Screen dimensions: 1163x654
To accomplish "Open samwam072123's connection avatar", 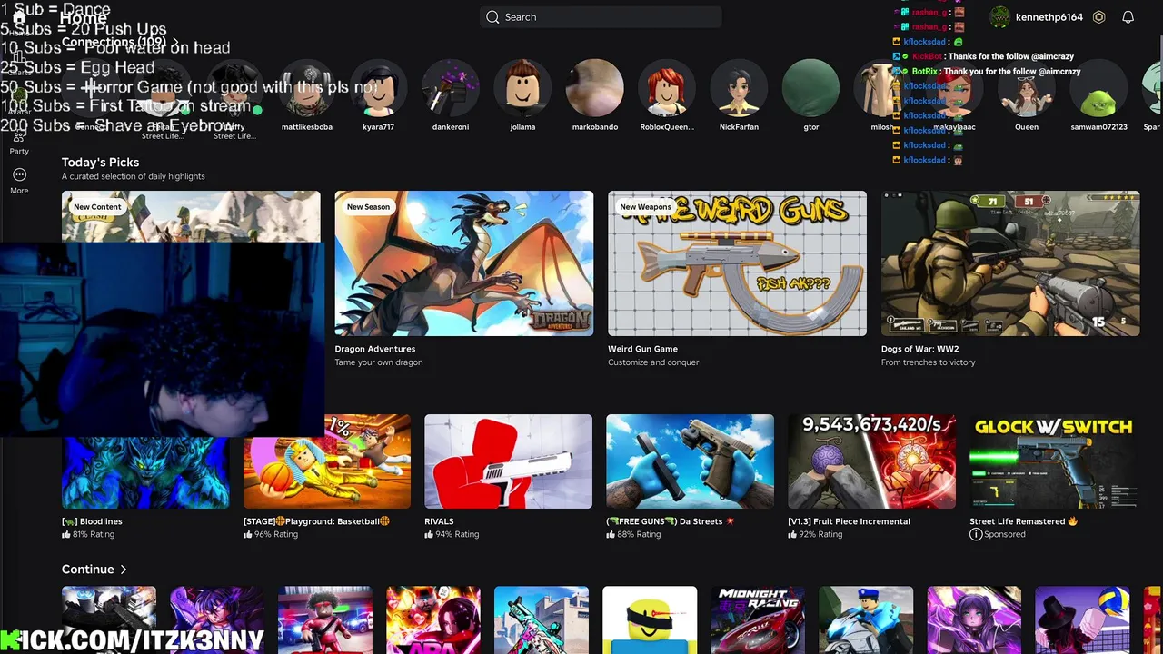I will tap(1098, 89).
